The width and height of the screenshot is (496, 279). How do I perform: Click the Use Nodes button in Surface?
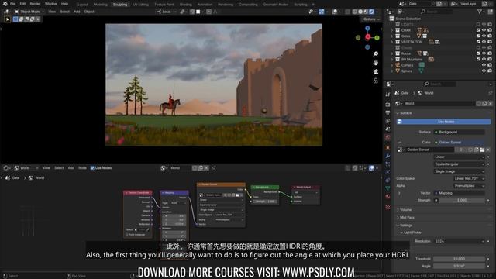444,122
